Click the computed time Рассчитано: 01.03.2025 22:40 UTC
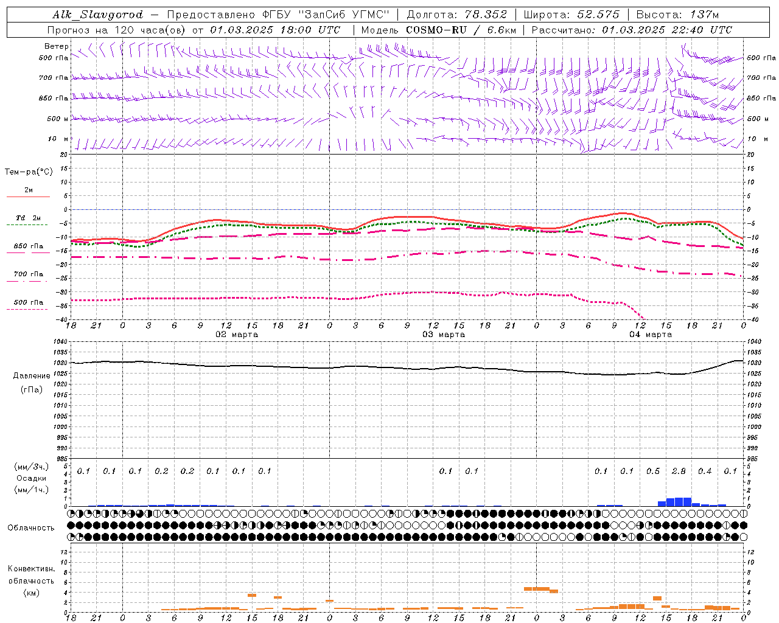 coord(632,30)
